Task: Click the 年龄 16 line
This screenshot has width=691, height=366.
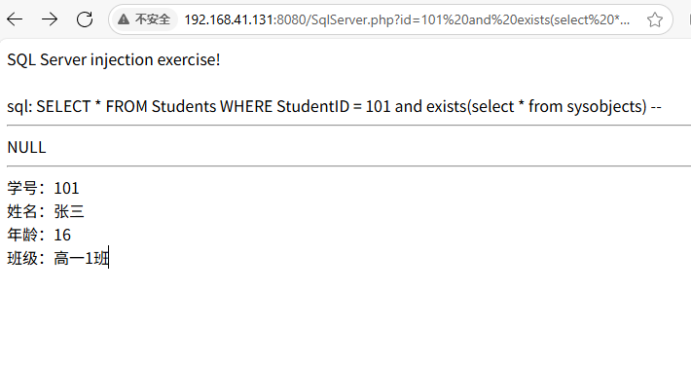Action: pyautogui.click(x=39, y=235)
